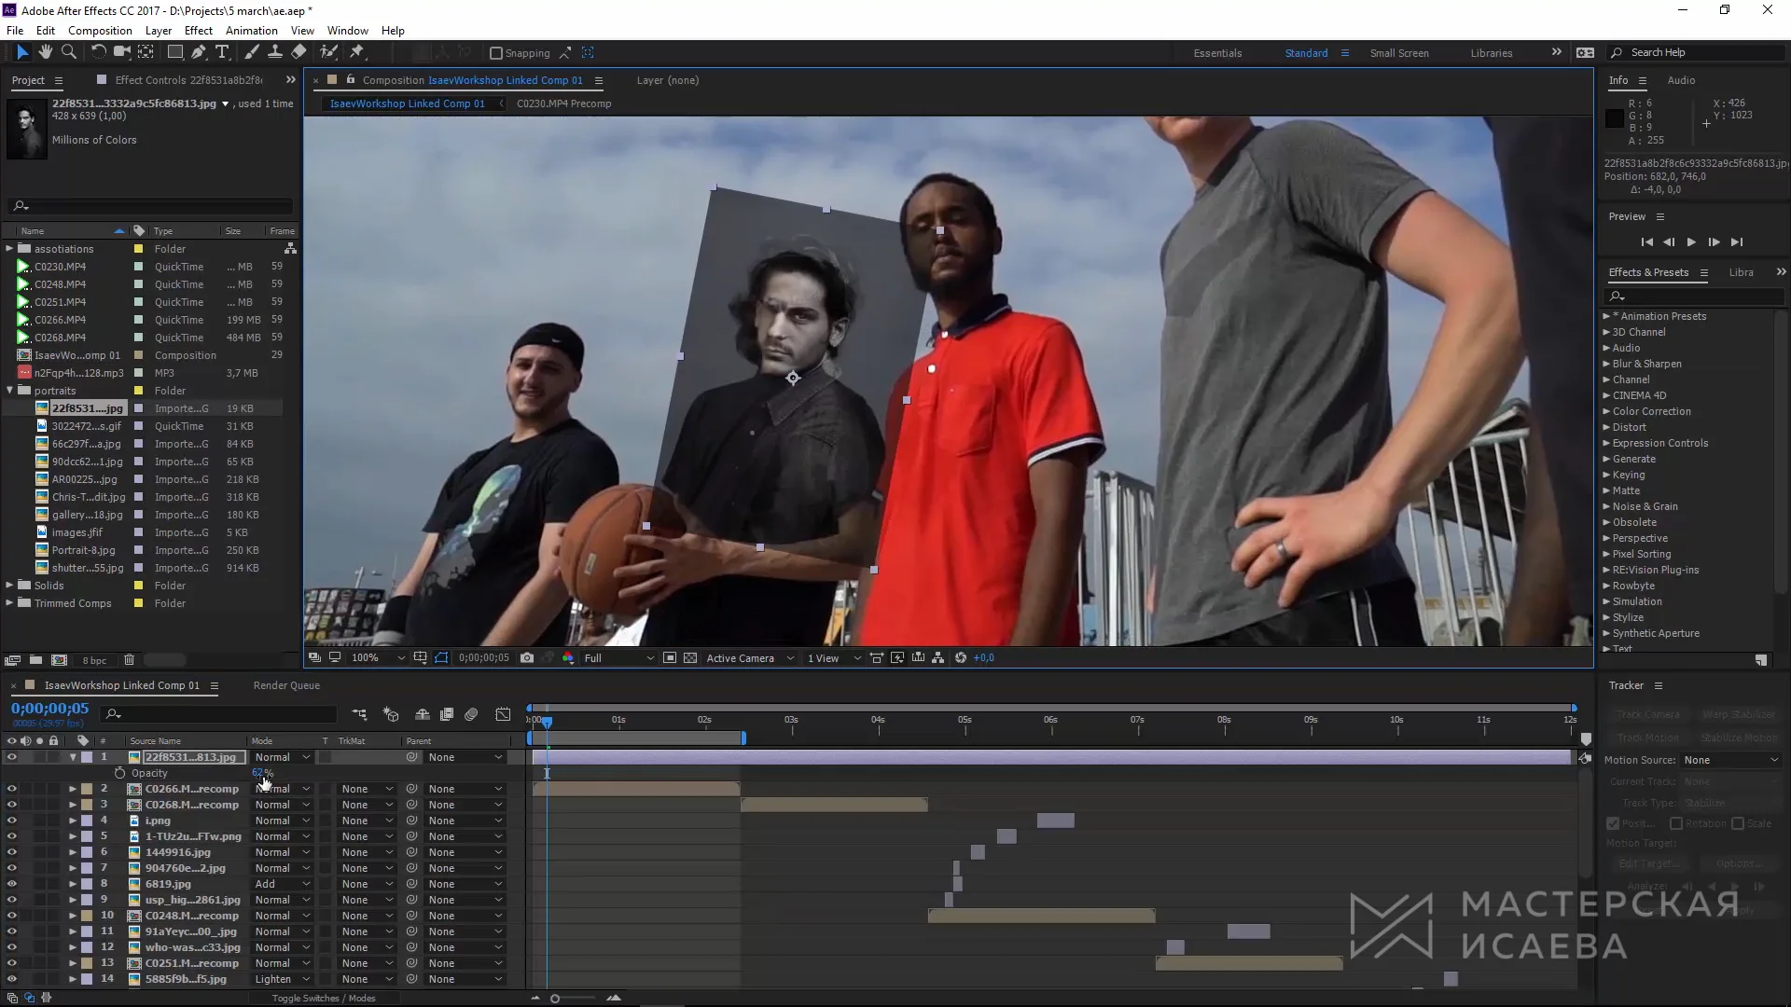Click the Solo layer icon on layer 1
This screenshot has width=1791, height=1007.
(38, 756)
